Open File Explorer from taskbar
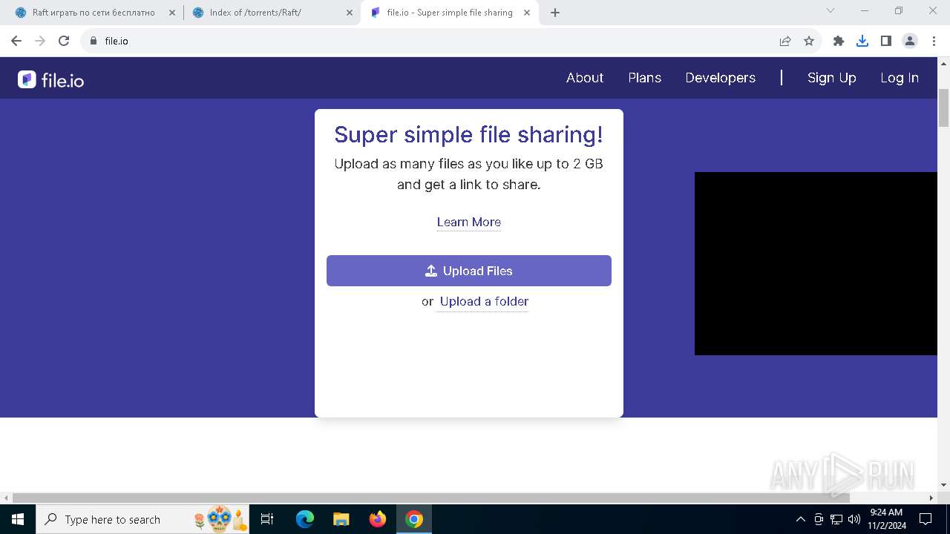Viewport: 950px width, 534px height. tap(341, 519)
